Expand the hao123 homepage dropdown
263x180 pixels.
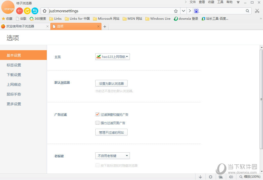(x=112, y=57)
